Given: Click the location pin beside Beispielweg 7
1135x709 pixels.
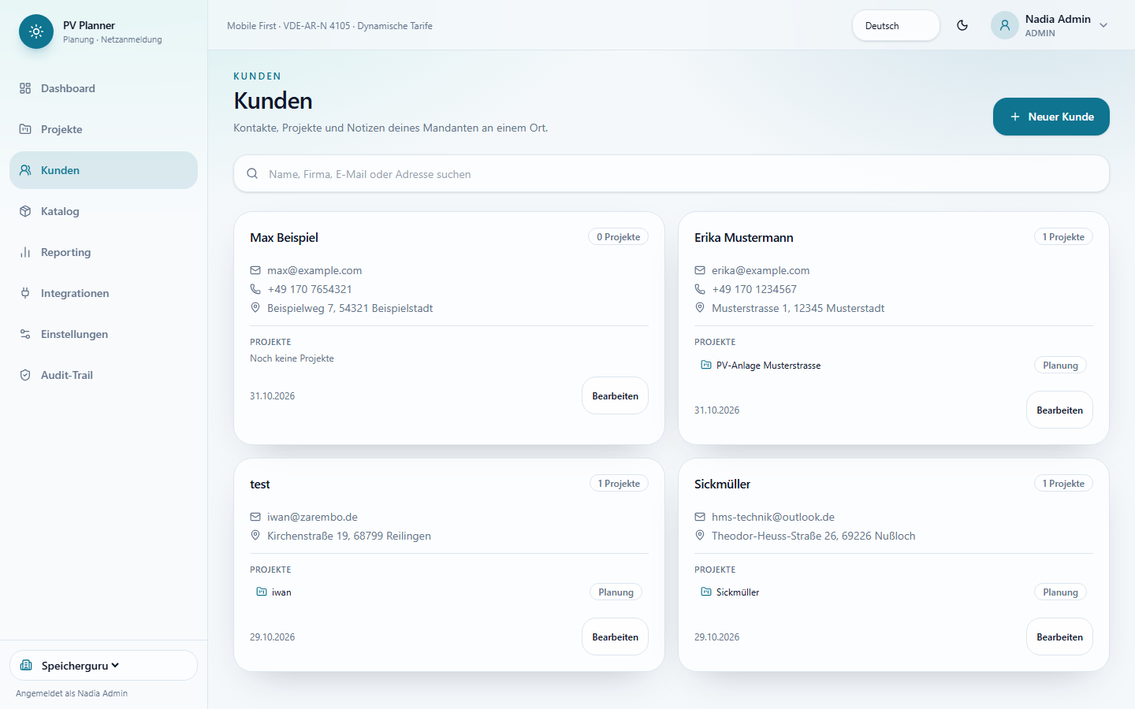Looking at the screenshot, I should point(255,308).
